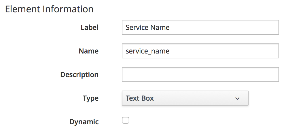
Task: Click the "Text Box" value in the Type selector
Action: [140, 98]
